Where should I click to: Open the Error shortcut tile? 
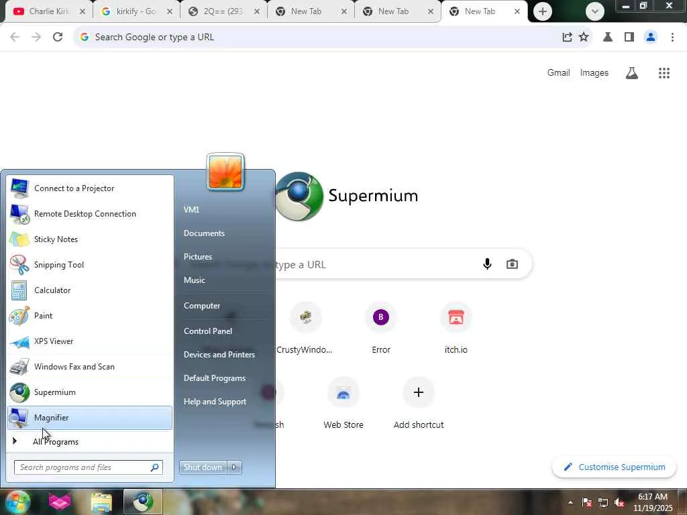click(x=381, y=329)
